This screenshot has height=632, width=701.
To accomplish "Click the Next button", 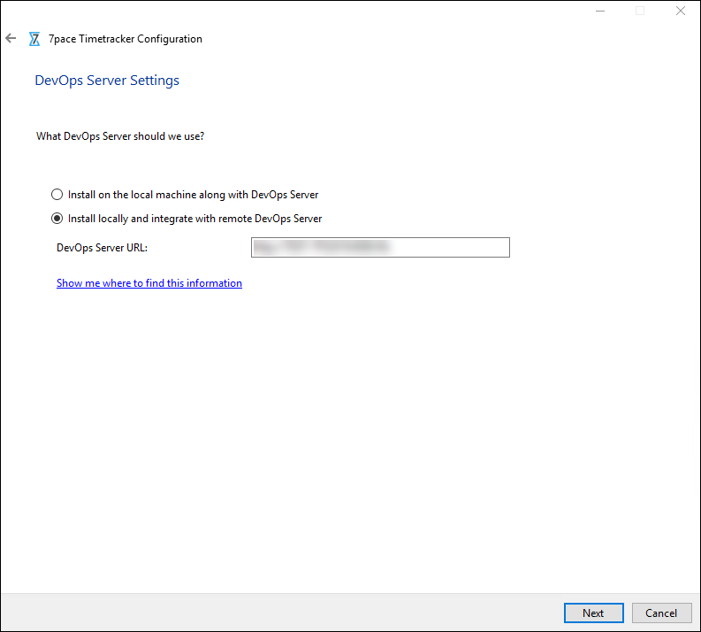I will tap(594, 613).
